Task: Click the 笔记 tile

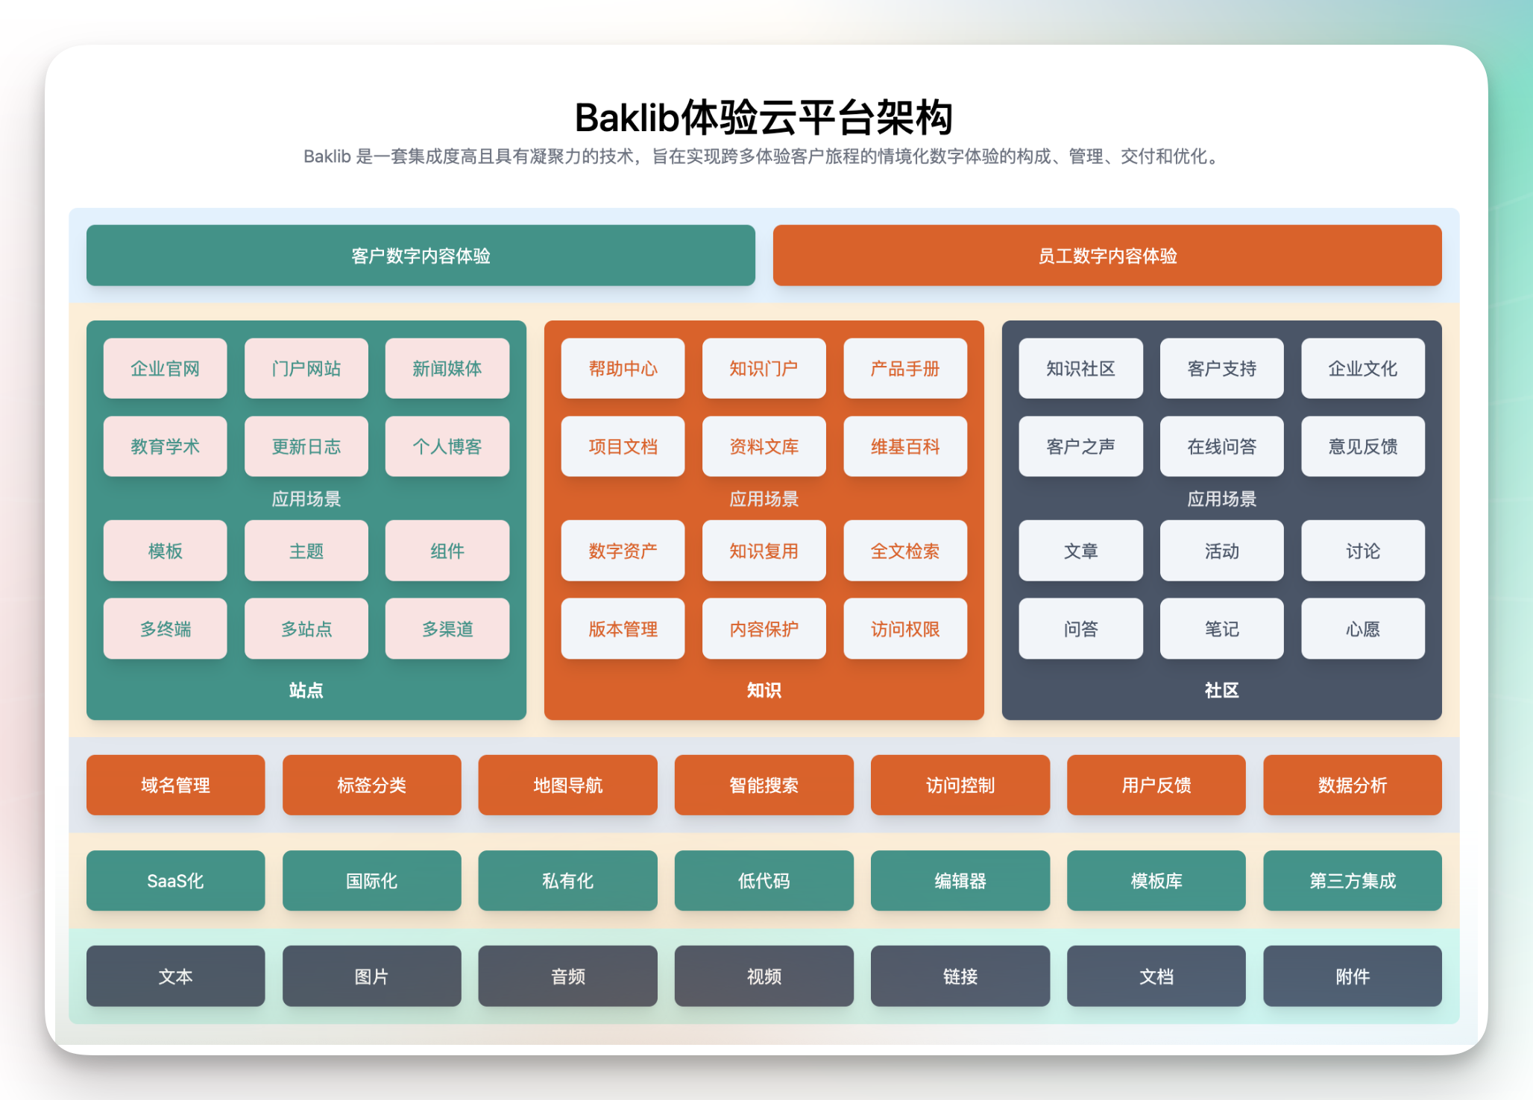Action: point(1222,629)
